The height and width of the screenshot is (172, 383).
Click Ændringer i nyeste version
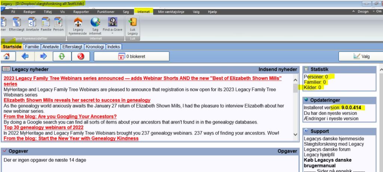pyautogui.click(x=331, y=119)
